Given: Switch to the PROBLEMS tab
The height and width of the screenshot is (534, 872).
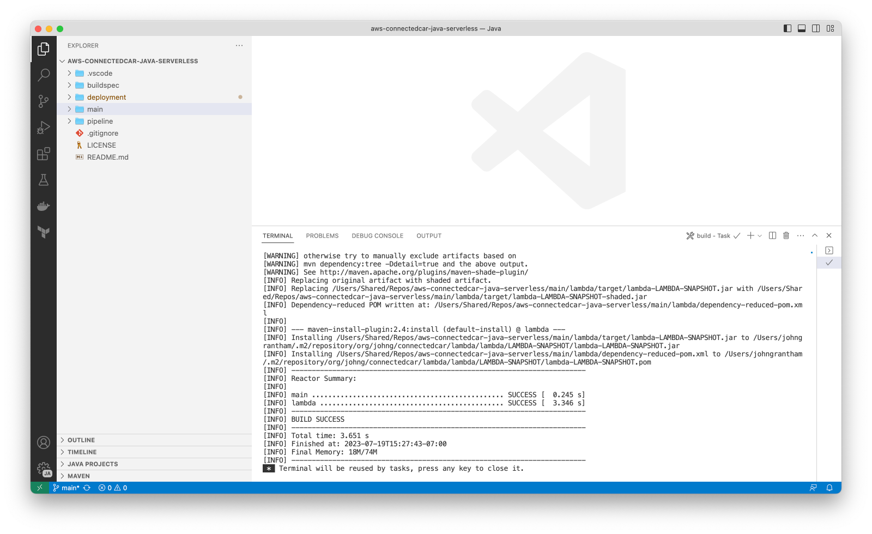Looking at the screenshot, I should click(322, 236).
